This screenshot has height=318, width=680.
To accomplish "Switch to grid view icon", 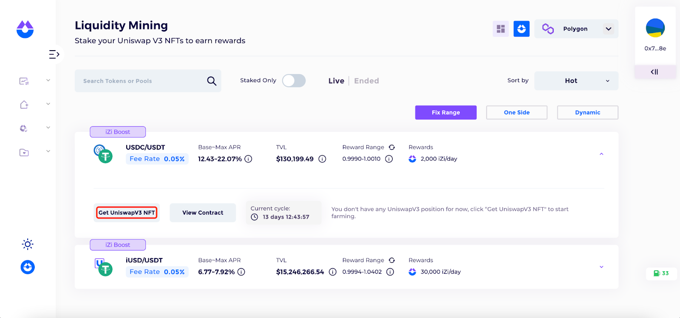I will click(x=501, y=29).
